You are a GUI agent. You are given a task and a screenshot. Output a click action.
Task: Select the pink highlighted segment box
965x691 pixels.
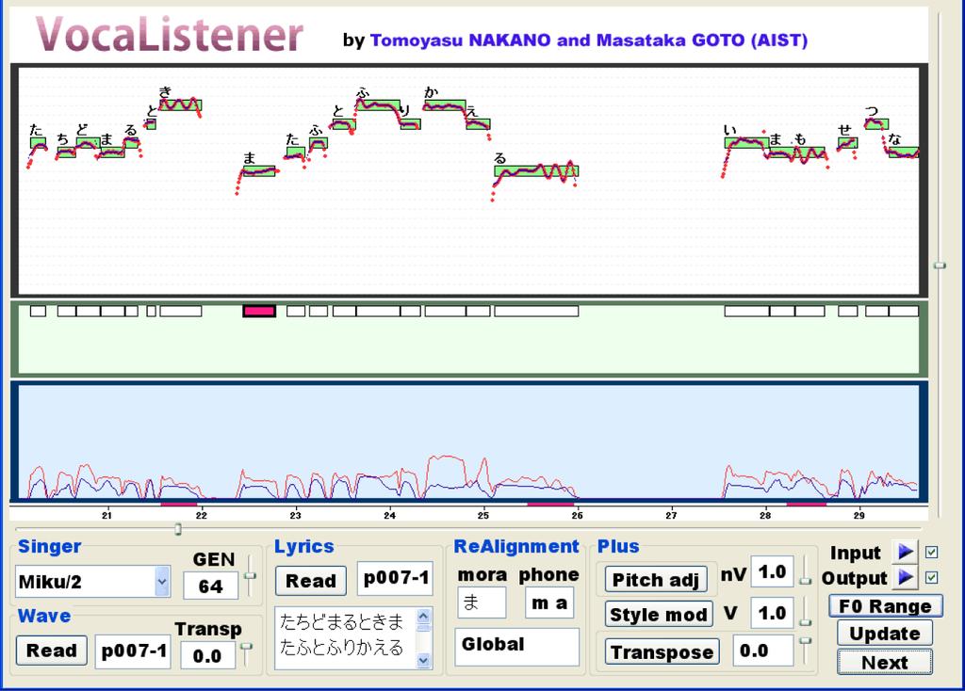click(259, 311)
